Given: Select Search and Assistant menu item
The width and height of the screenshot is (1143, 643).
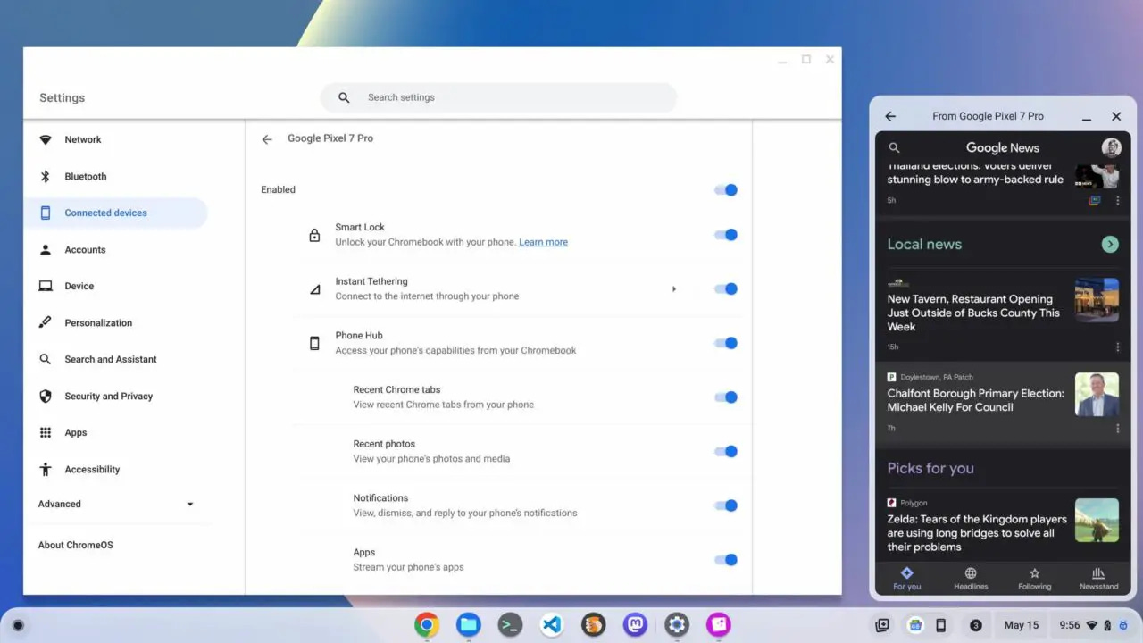Looking at the screenshot, I should pos(111,360).
